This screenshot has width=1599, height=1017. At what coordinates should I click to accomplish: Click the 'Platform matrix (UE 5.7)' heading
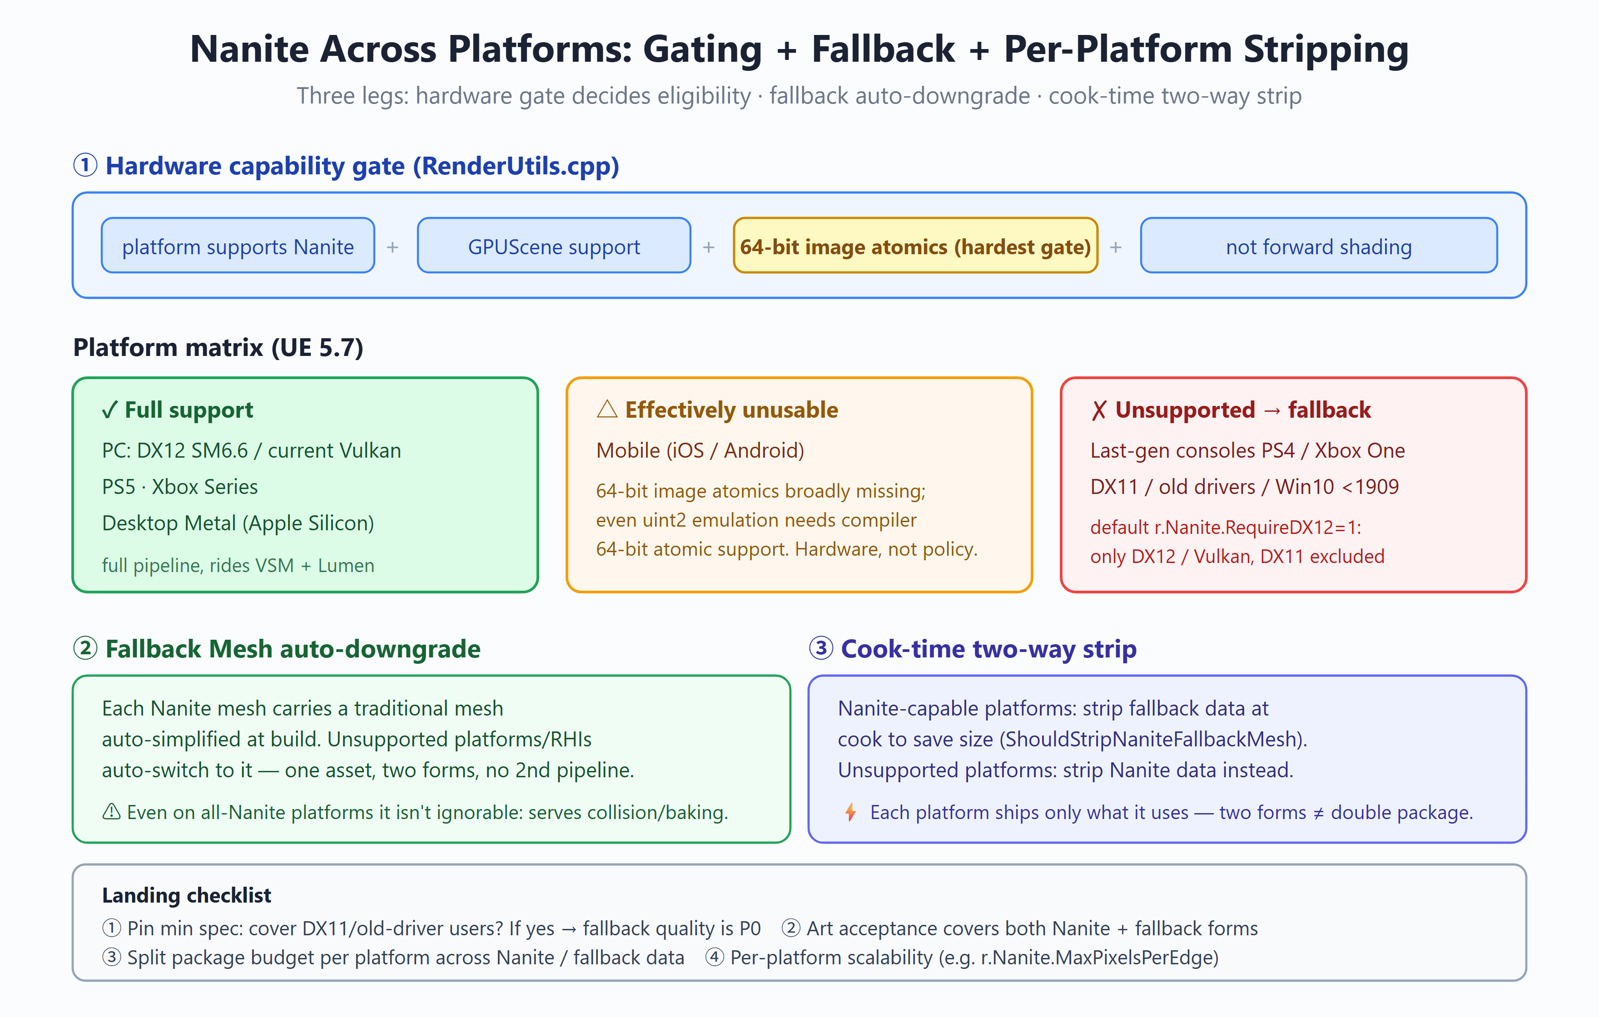[x=218, y=347]
